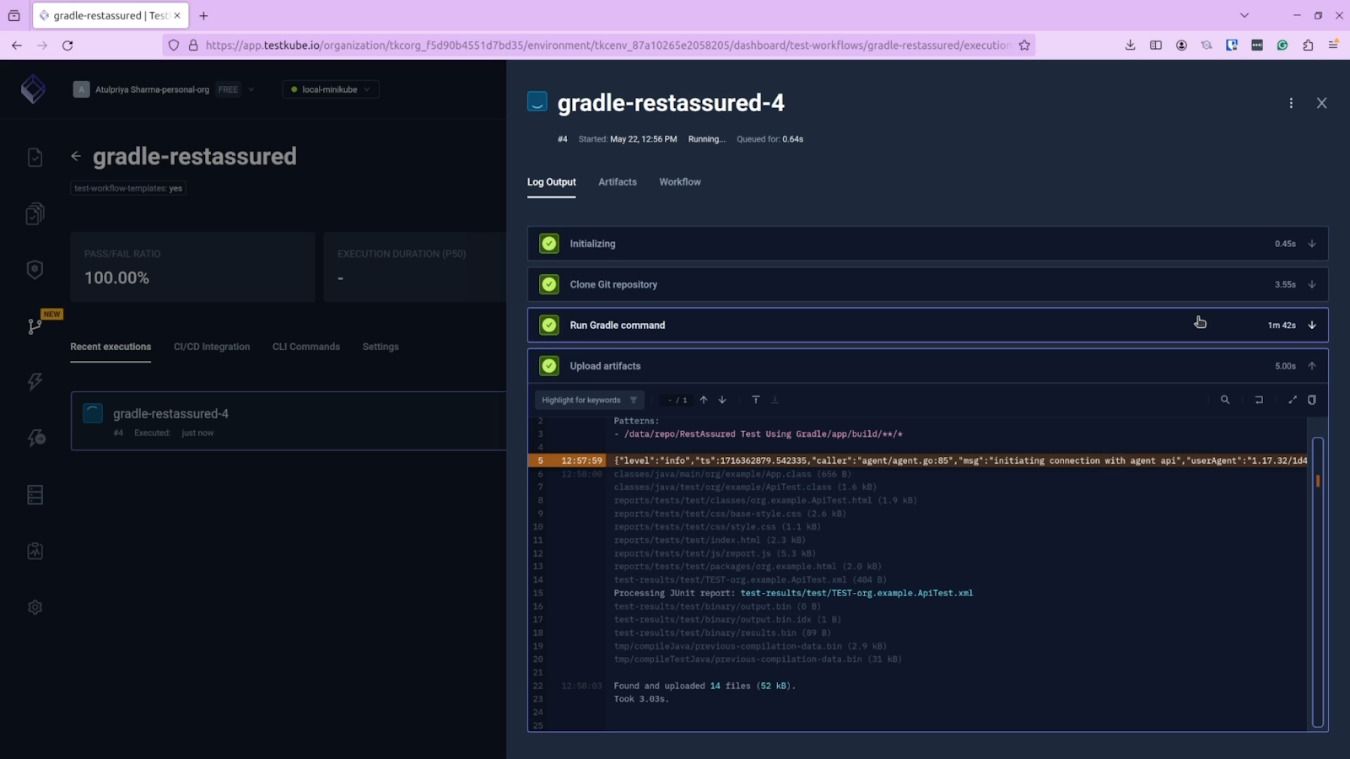Image resolution: width=1350 pixels, height=759 pixels.
Task: Search within the log output
Action: 1225,400
